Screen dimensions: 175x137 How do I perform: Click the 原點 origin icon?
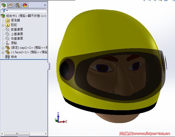pos(8,43)
